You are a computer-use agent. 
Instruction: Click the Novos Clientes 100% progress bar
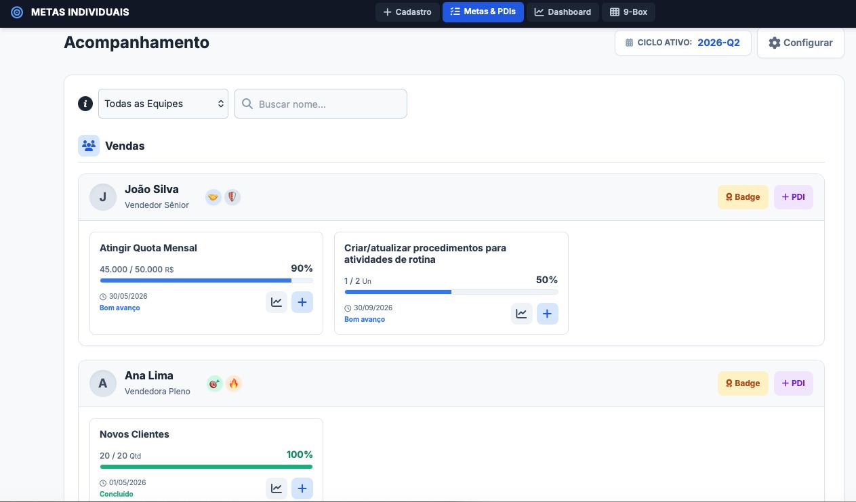click(x=207, y=467)
